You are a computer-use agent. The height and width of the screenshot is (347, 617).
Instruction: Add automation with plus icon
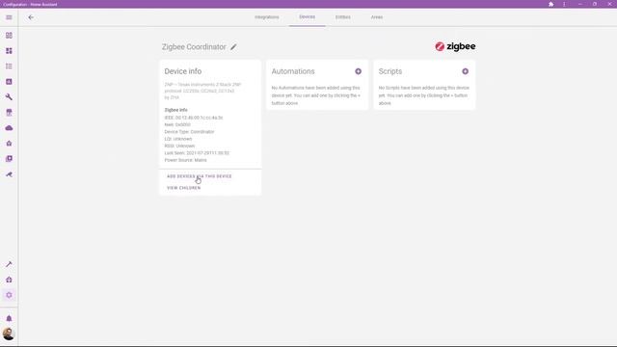(x=358, y=71)
